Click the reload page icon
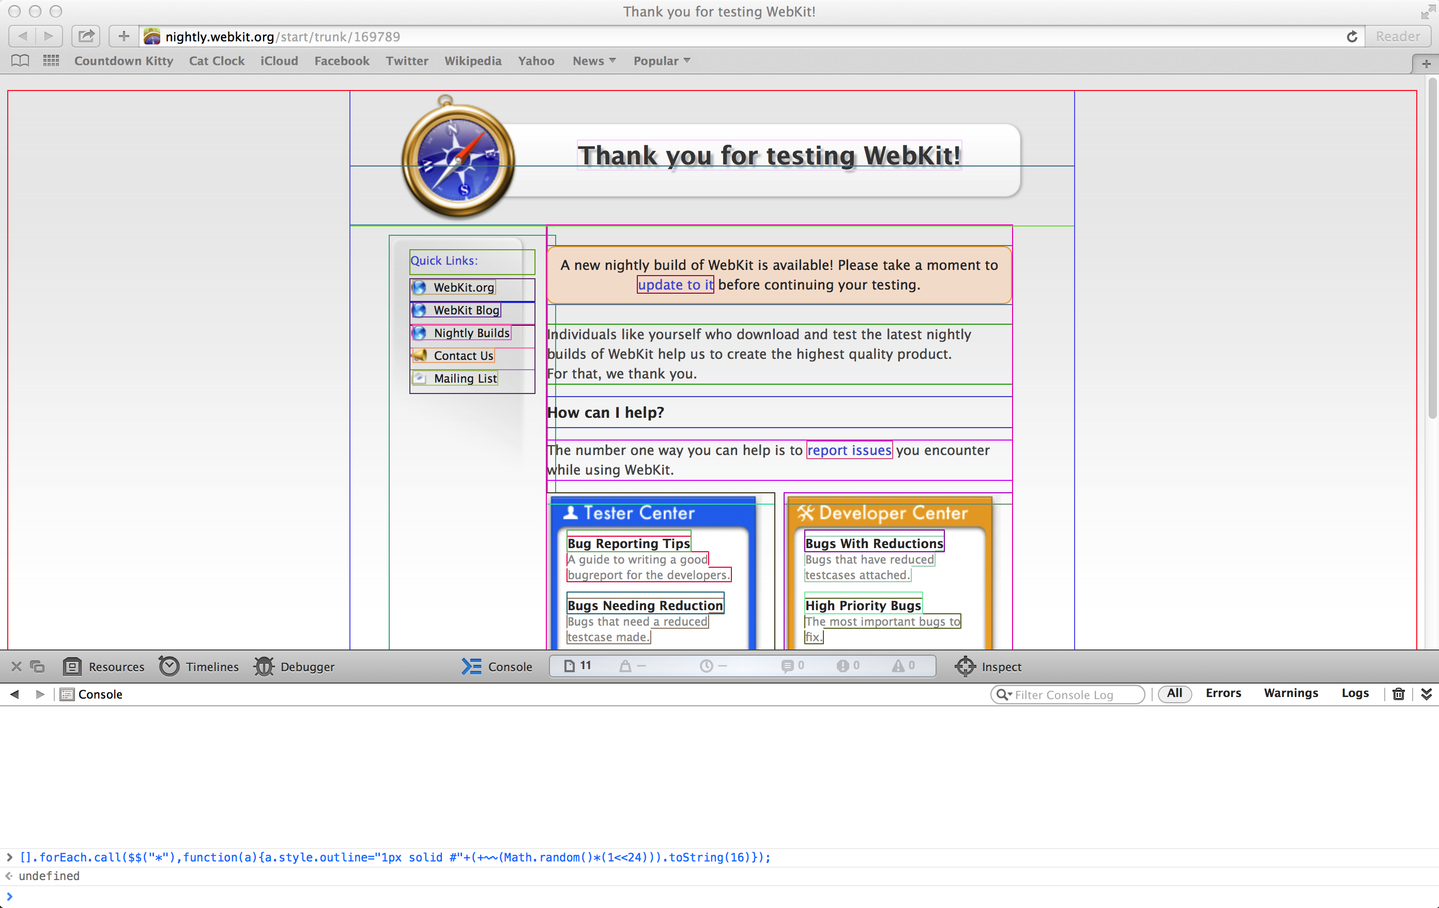The height and width of the screenshot is (908, 1439). click(1351, 37)
